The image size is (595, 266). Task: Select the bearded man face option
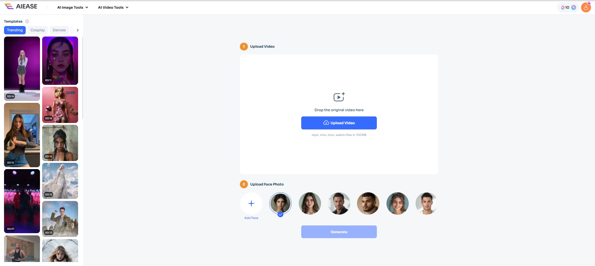(x=368, y=203)
